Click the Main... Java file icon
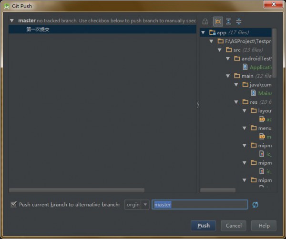This screenshot has height=239, width=286. (x=254, y=93)
